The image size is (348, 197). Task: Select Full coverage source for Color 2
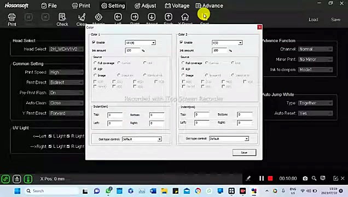[x=183, y=63]
